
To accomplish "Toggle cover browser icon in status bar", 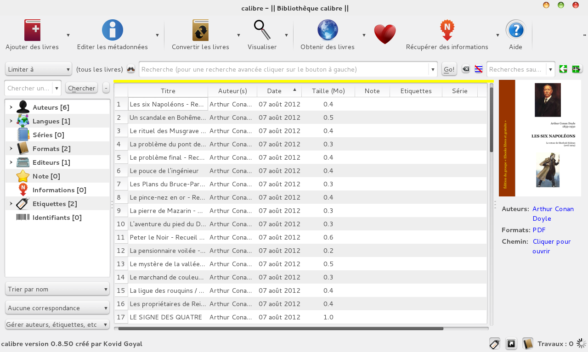I will point(511,344).
